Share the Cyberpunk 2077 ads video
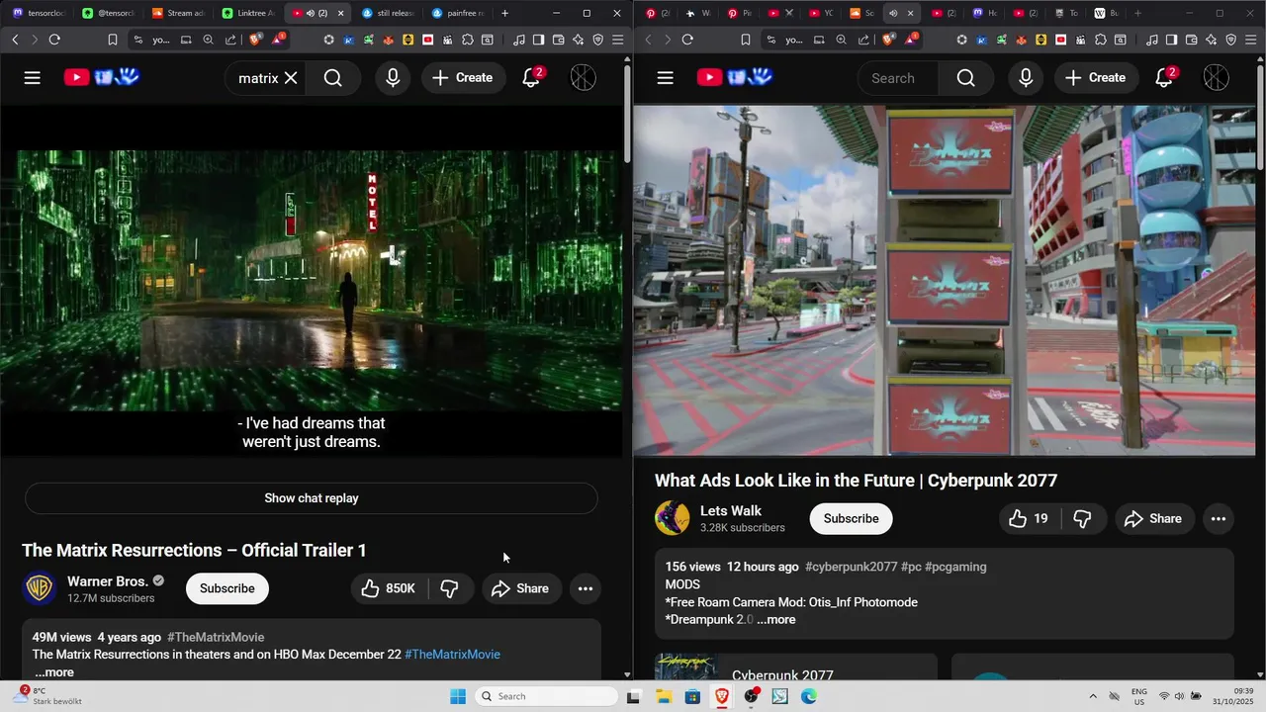This screenshot has height=712, width=1266. pos(1154,518)
